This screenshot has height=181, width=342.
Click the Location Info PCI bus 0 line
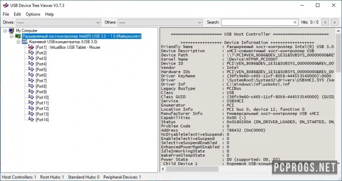coord(233,110)
